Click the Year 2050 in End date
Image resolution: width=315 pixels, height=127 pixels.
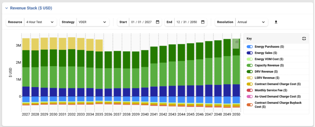tap(194, 22)
